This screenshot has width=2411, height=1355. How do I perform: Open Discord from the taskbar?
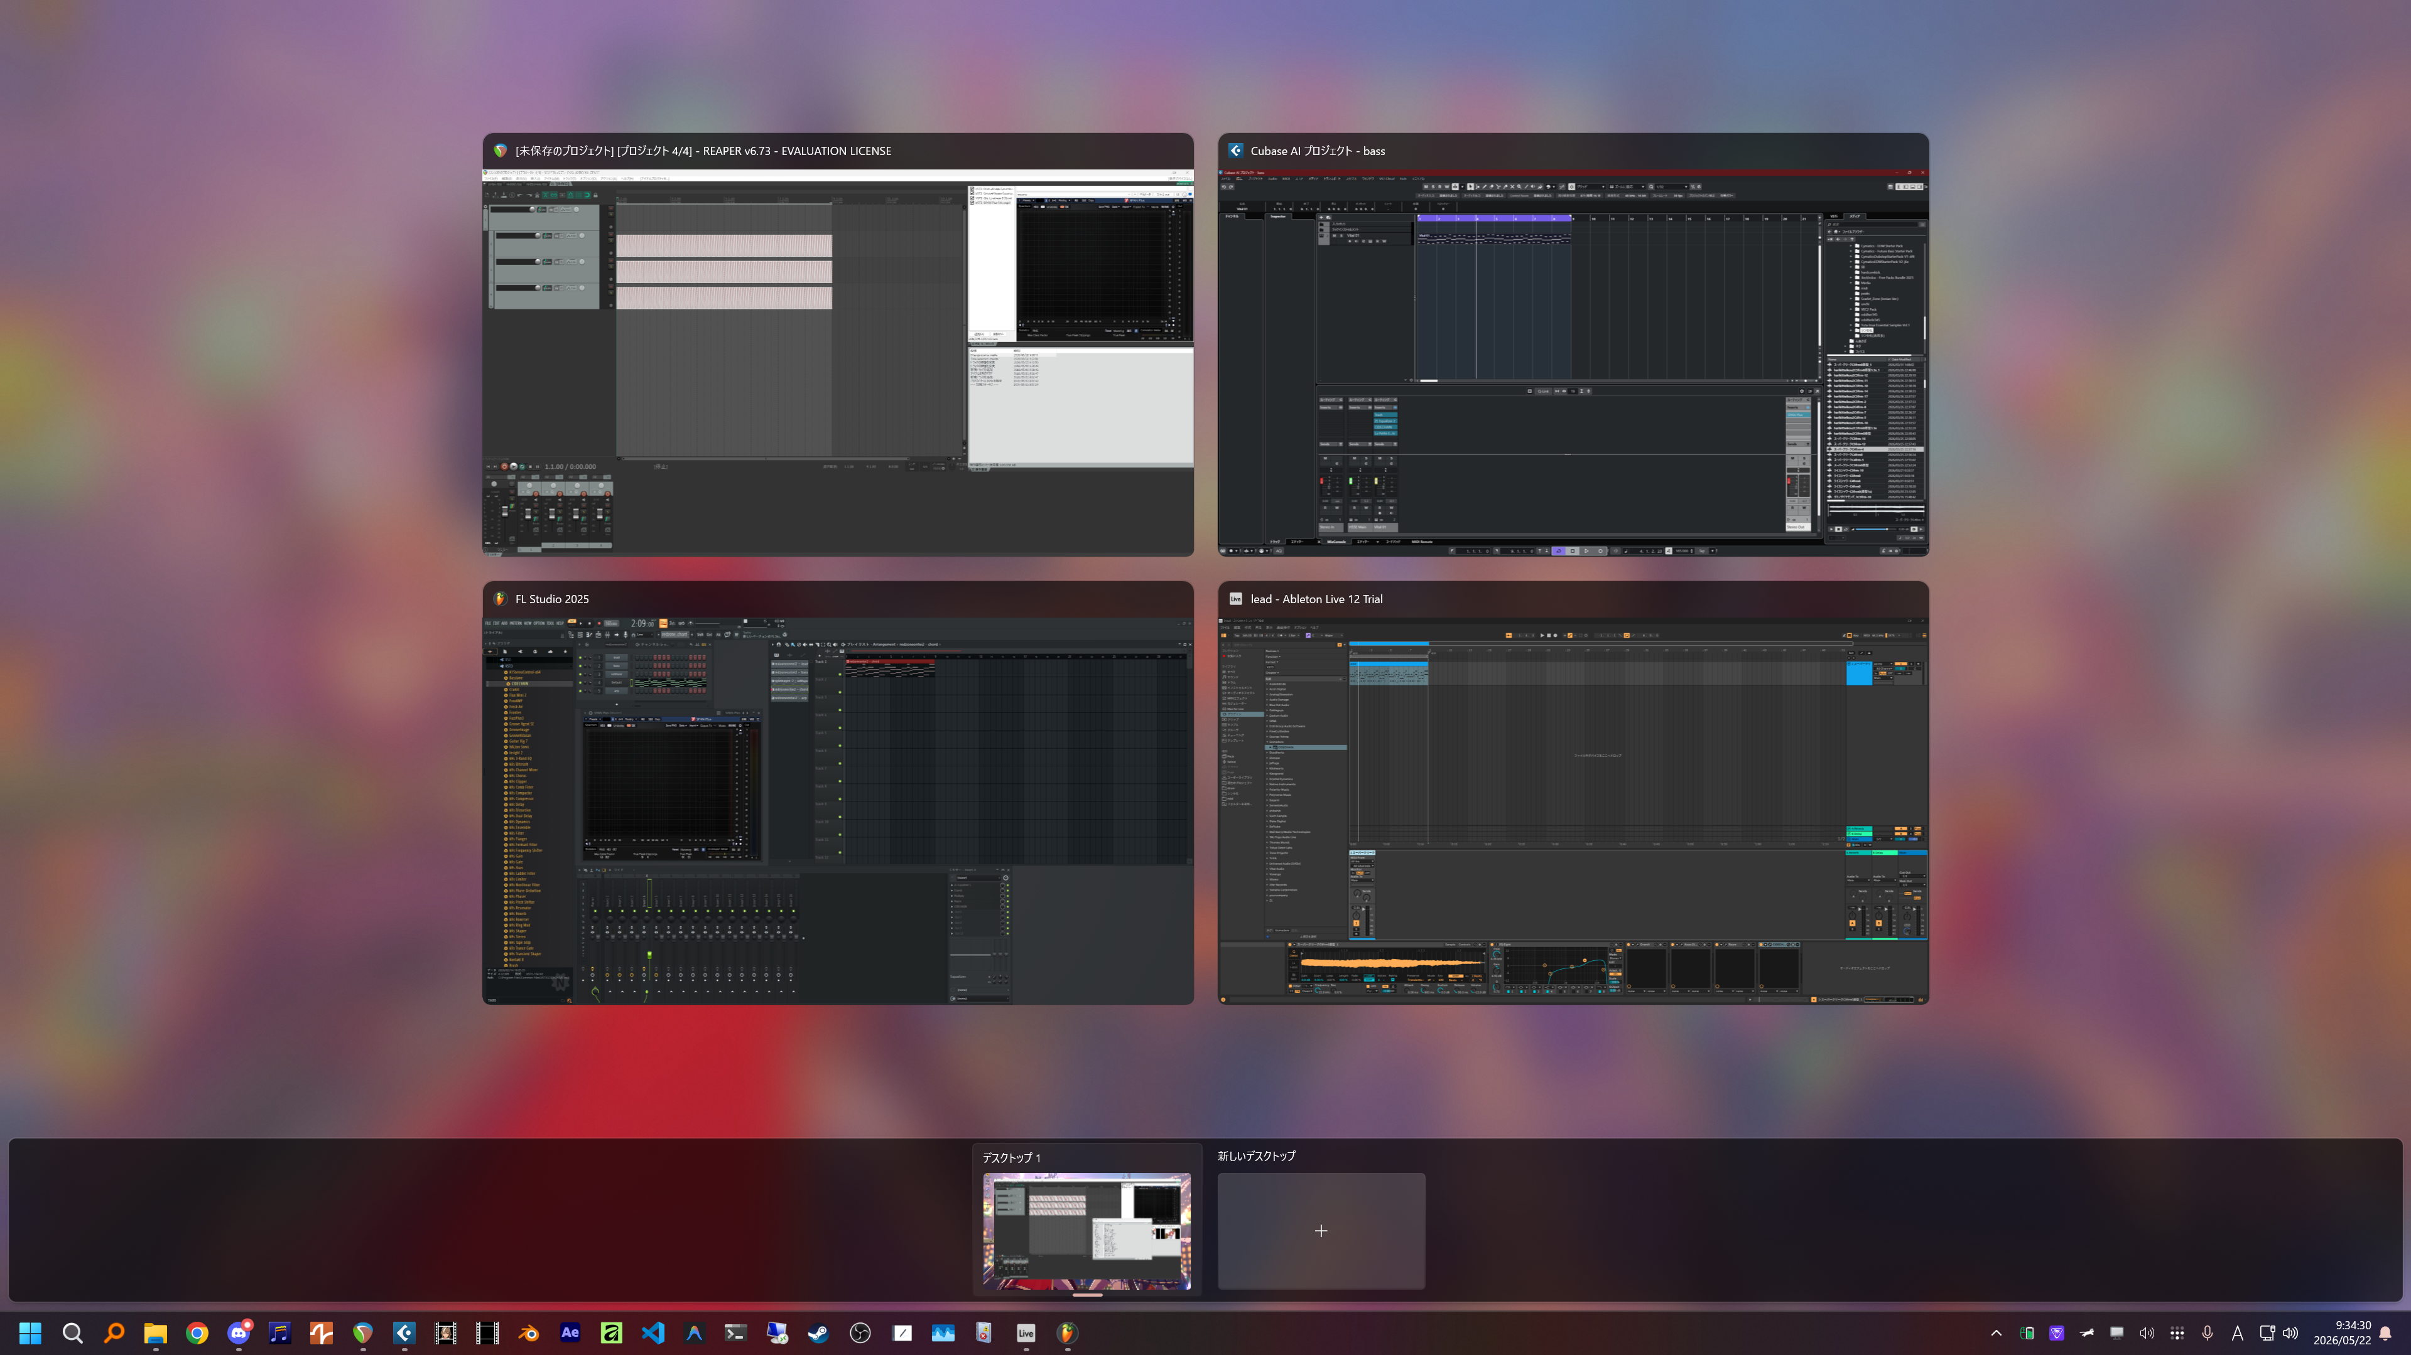click(x=239, y=1332)
